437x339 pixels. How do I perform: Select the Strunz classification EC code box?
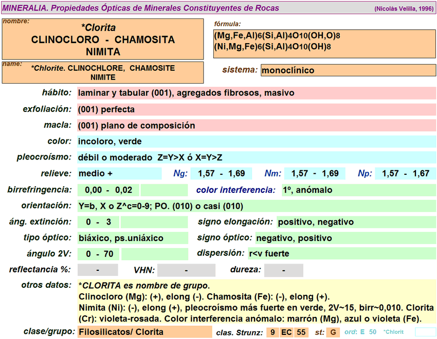pos(286,332)
